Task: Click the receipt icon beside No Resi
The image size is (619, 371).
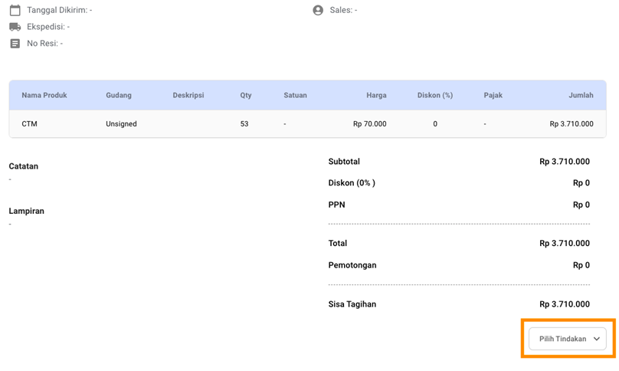Action: [15, 44]
